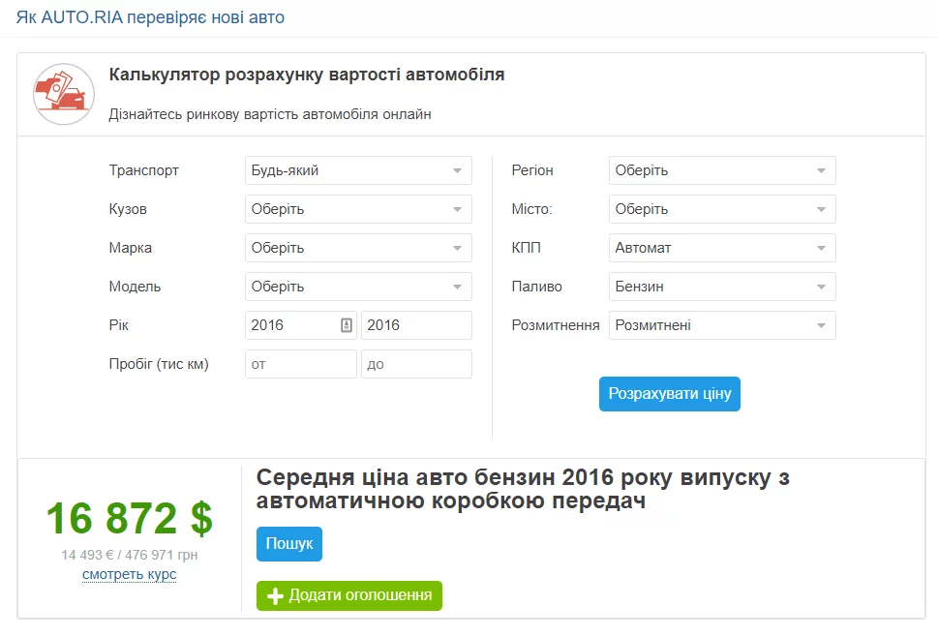Viewport: 938px width, 637px height.
Task: Open the Регіон dropdown
Action: (x=721, y=170)
